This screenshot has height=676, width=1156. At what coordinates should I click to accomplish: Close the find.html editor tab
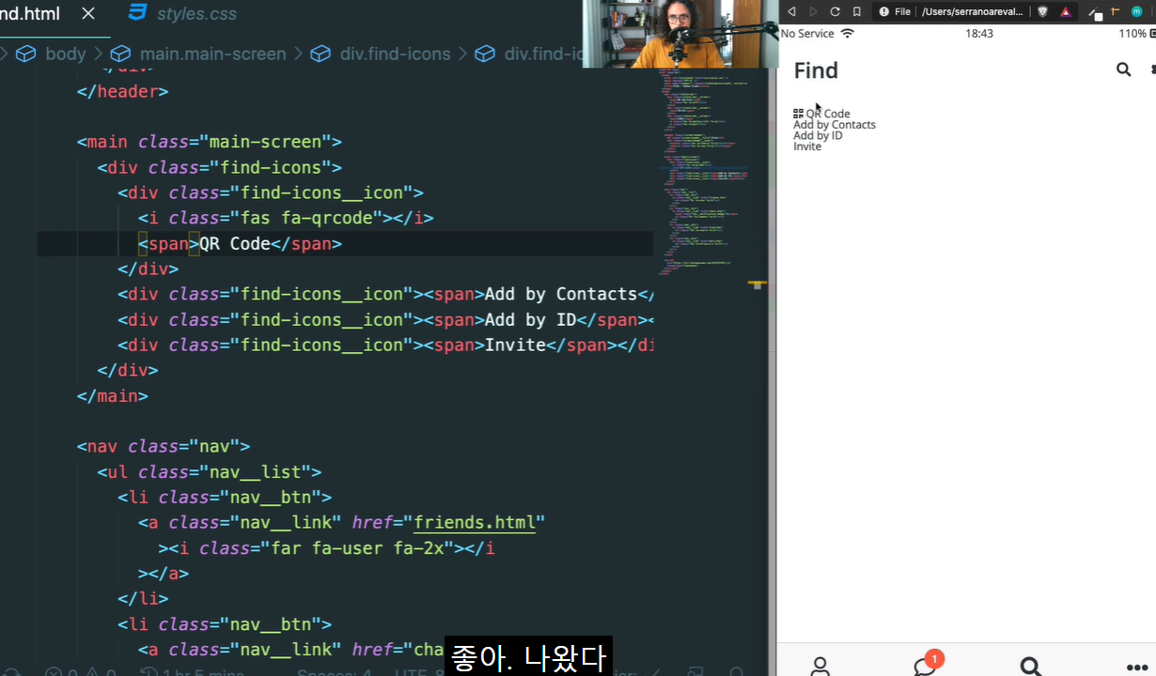88,13
